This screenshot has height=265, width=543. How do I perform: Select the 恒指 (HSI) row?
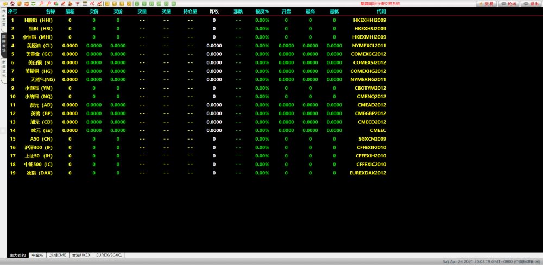tap(198, 29)
